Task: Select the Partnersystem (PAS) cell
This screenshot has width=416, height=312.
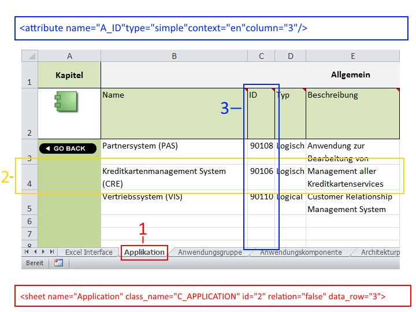Action: coord(174,152)
